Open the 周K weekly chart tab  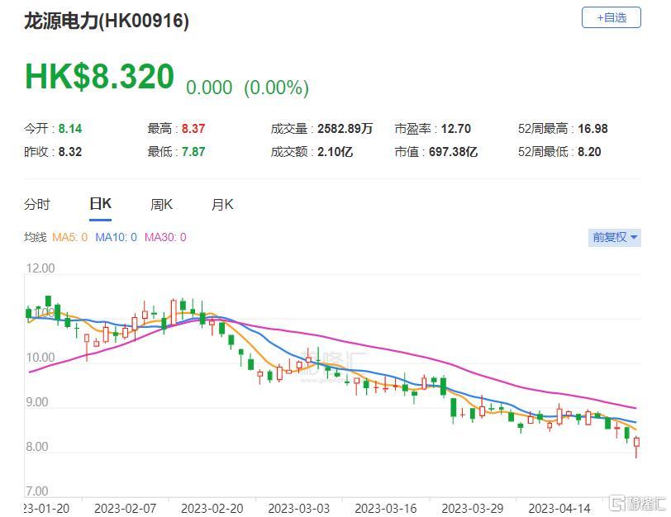pyautogui.click(x=161, y=205)
